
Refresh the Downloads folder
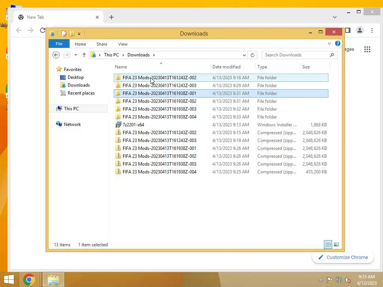pos(252,55)
